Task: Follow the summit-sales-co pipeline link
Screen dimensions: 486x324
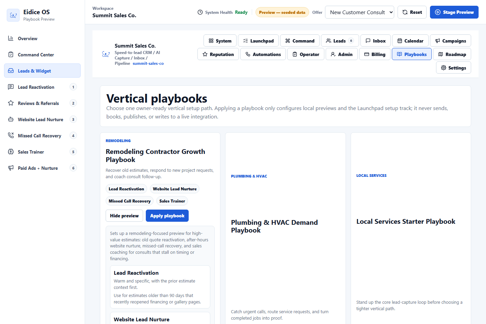Action: 148,63
